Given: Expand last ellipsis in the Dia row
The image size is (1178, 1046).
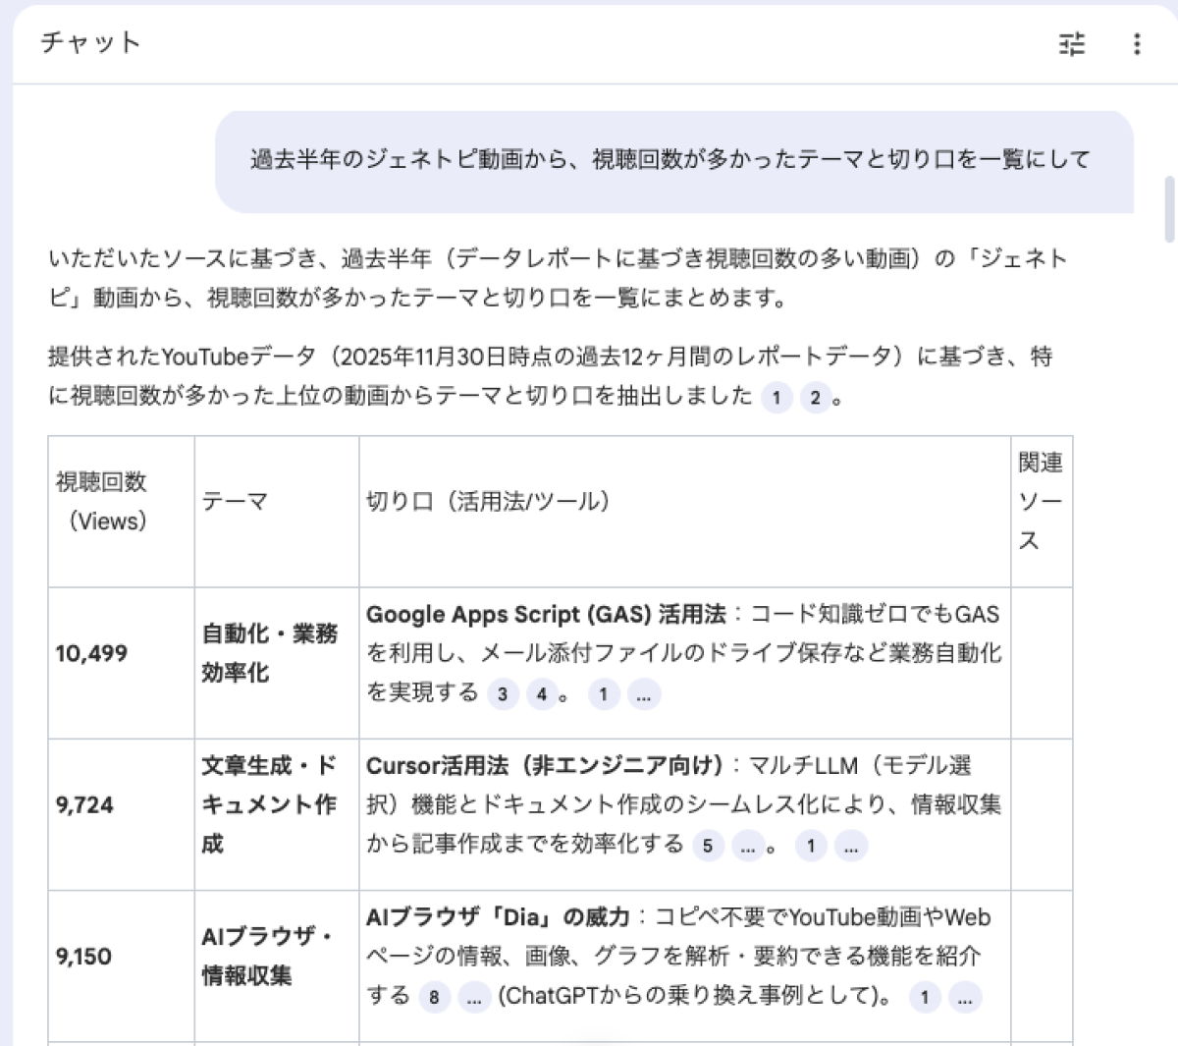Looking at the screenshot, I should coord(965,998).
